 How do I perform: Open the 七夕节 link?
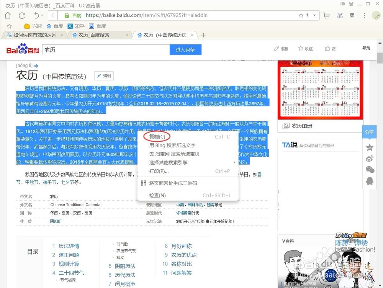pos(68,182)
